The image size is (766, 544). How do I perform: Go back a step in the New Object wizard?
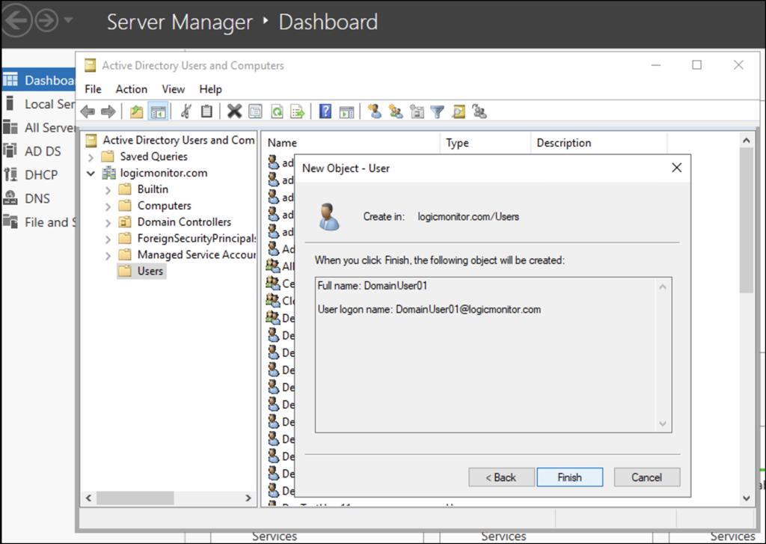click(x=500, y=477)
